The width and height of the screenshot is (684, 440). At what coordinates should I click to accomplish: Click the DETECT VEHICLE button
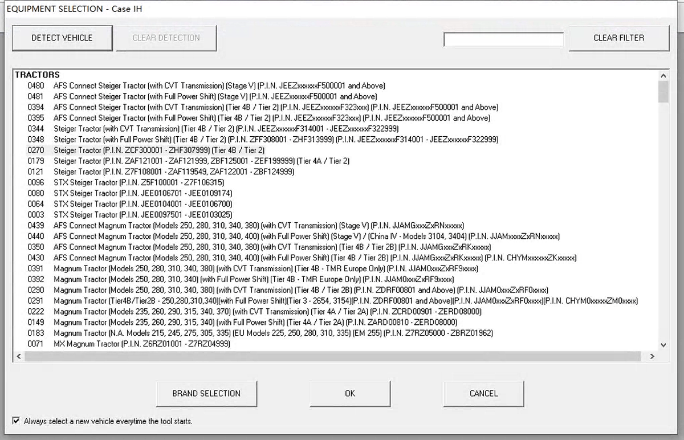[62, 38]
